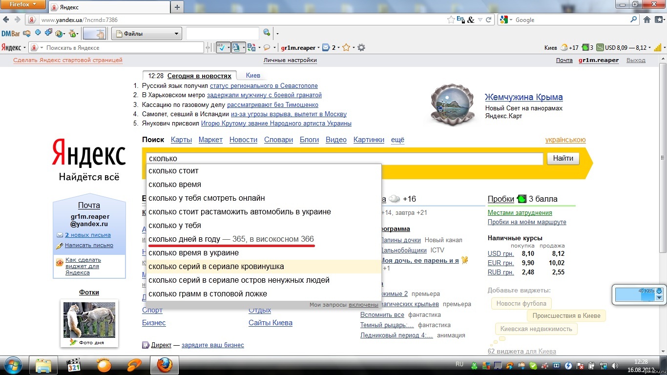
Task: Open the еще dropdown in Yandex services
Action: pyautogui.click(x=397, y=140)
